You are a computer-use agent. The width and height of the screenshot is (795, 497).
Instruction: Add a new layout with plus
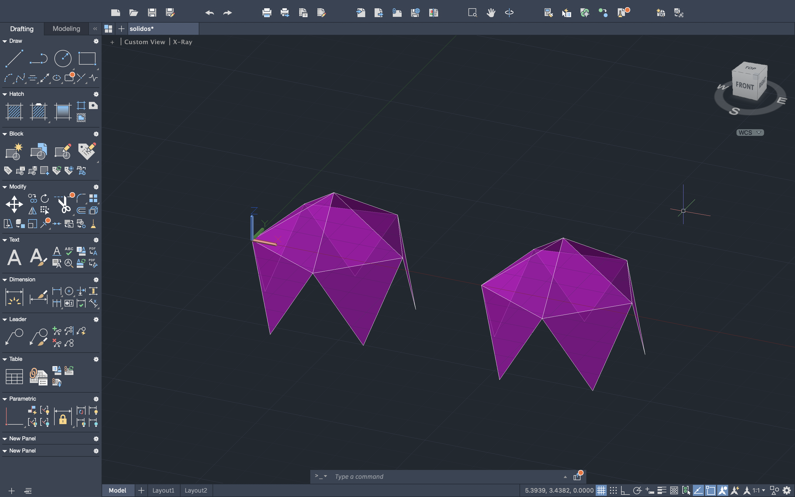[x=141, y=490]
